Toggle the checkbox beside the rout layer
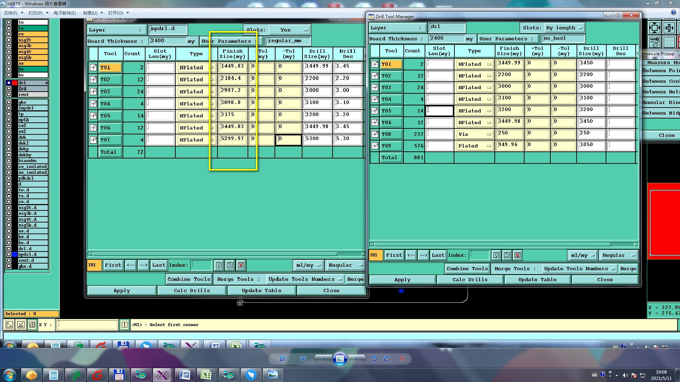The image size is (680, 382). 9,94
